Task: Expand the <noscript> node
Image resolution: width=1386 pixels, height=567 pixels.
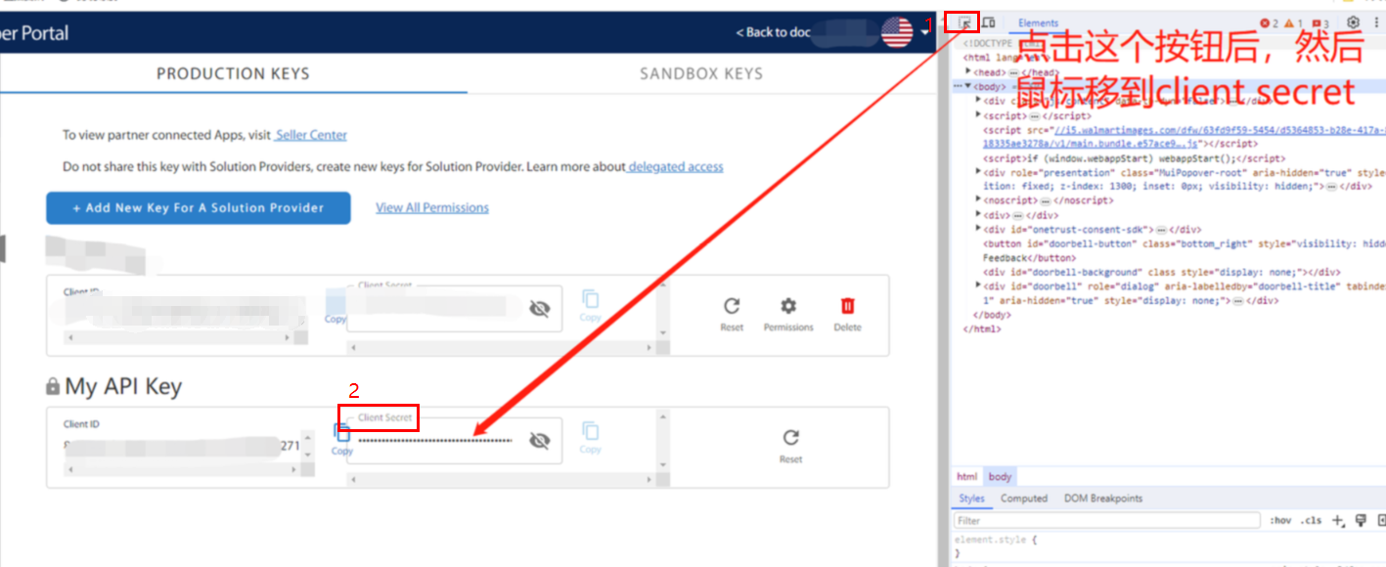Action: click(x=979, y=199)
